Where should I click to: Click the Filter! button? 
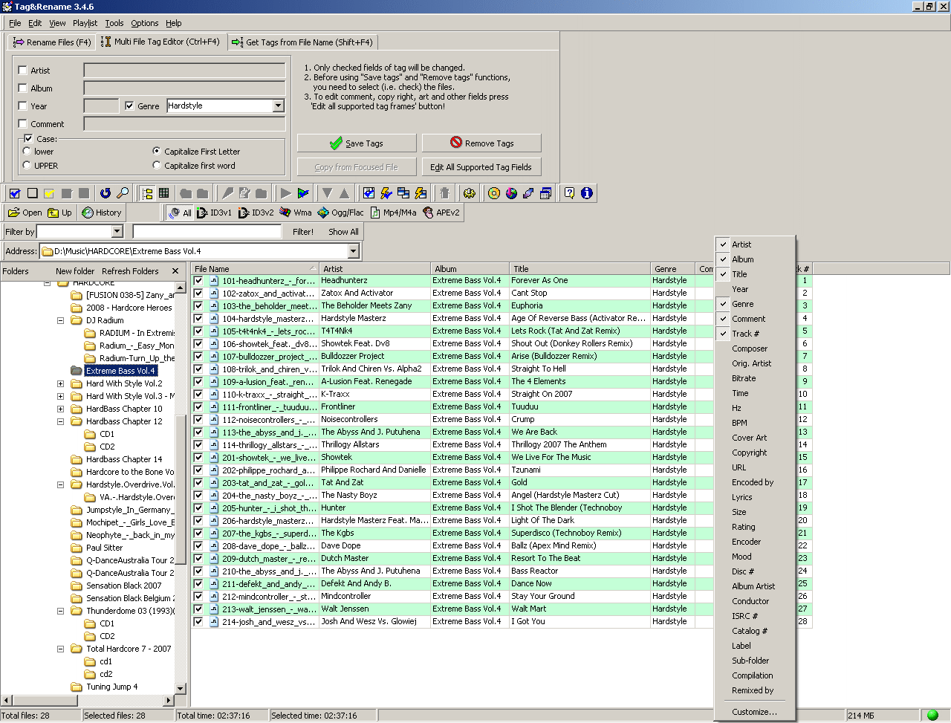coord(303,232)
